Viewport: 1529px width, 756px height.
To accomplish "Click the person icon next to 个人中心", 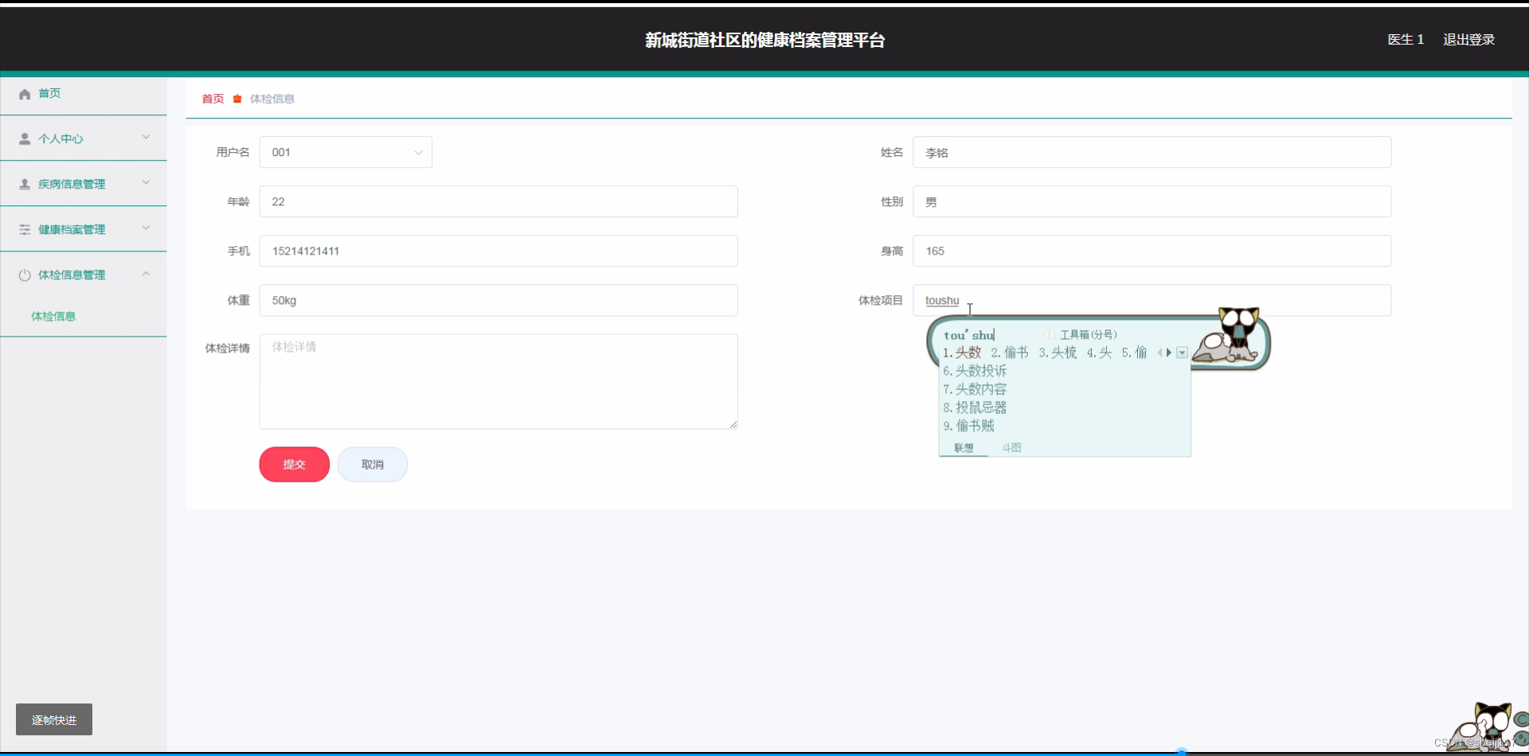I will (x=23, y=138).
